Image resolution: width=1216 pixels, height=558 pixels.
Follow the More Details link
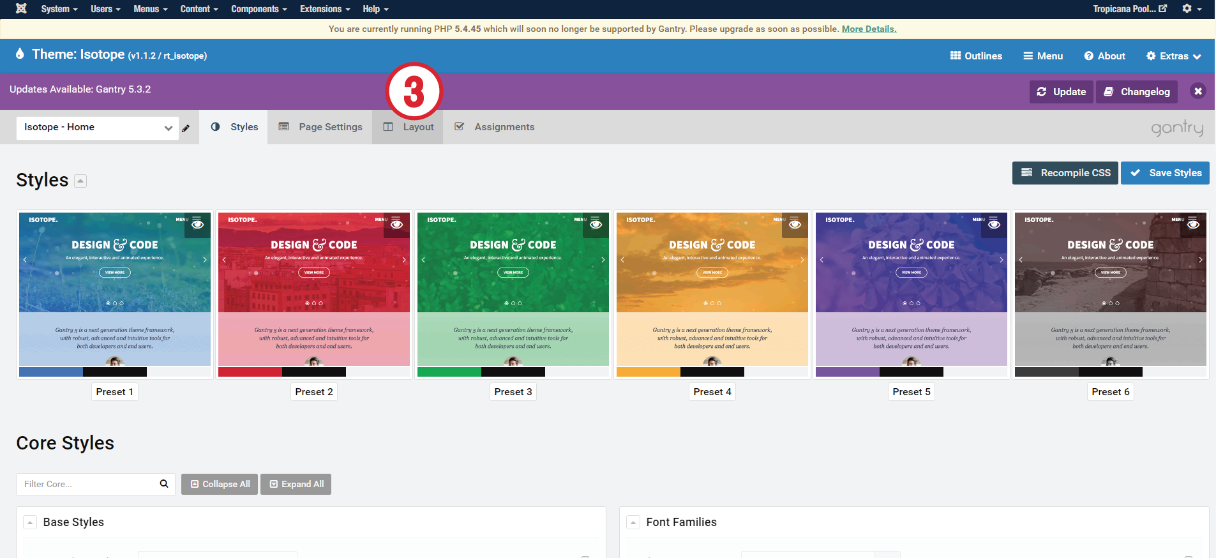point(869,29)
